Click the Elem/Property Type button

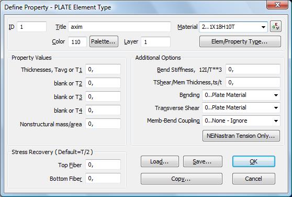pos(240,41)
